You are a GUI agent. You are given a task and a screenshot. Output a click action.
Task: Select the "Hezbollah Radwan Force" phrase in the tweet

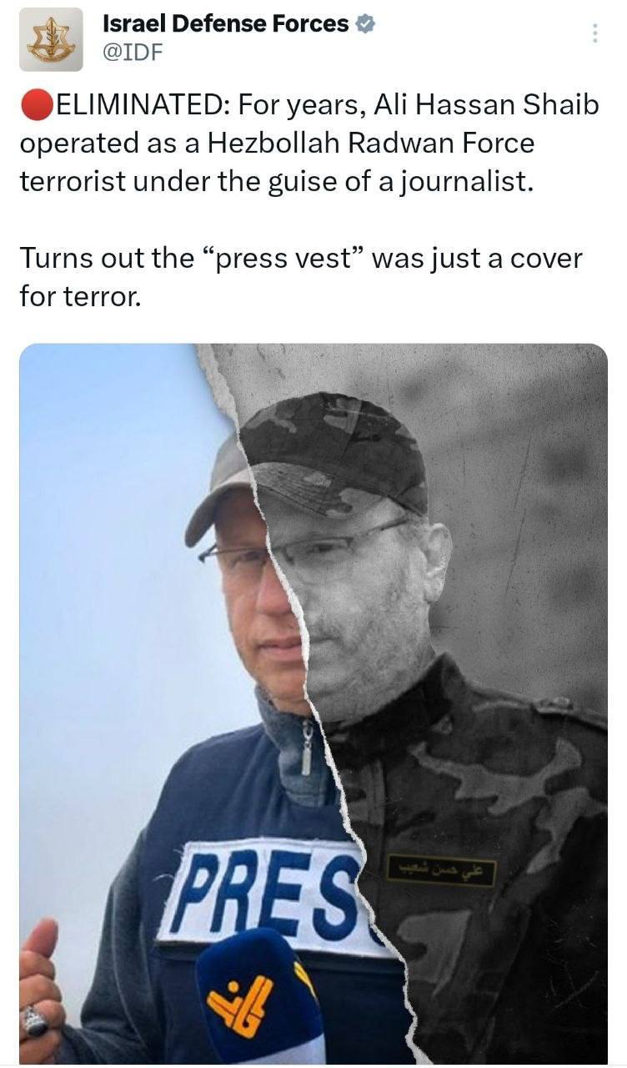[368, 144]
